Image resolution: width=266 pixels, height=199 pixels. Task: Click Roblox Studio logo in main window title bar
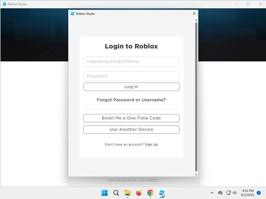4,4
